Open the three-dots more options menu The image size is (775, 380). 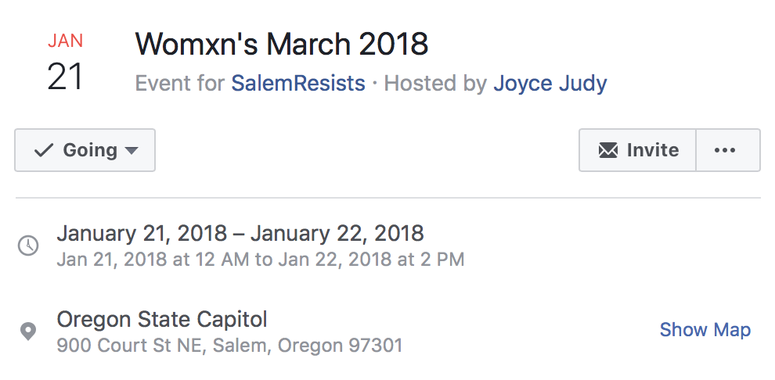(725, 150)
